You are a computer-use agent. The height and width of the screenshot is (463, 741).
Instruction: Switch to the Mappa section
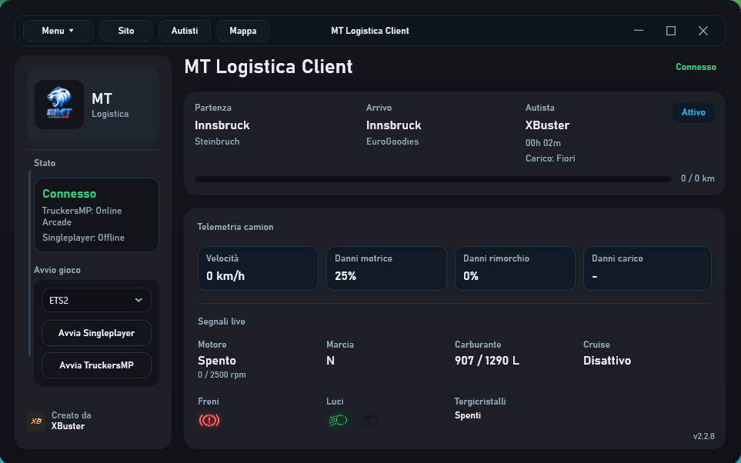pyautogui.click(x=242, y=31)
